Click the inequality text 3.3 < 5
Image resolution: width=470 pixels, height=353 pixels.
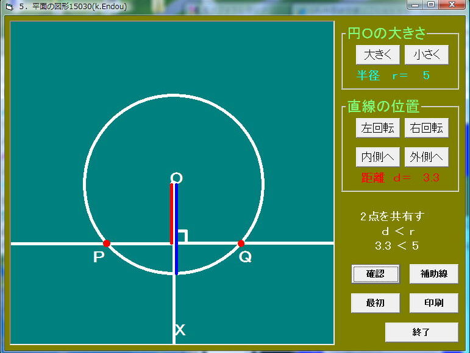(x=397, y=246)
